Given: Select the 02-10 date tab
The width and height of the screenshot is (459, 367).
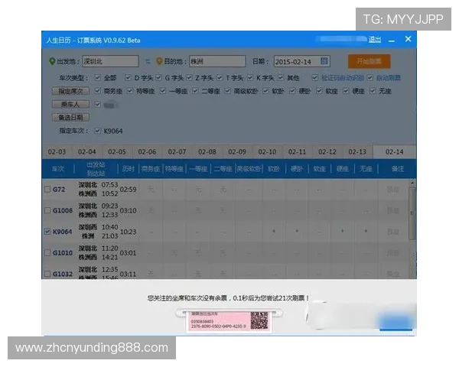Looking at the screenshot, I should pos(267,152).
